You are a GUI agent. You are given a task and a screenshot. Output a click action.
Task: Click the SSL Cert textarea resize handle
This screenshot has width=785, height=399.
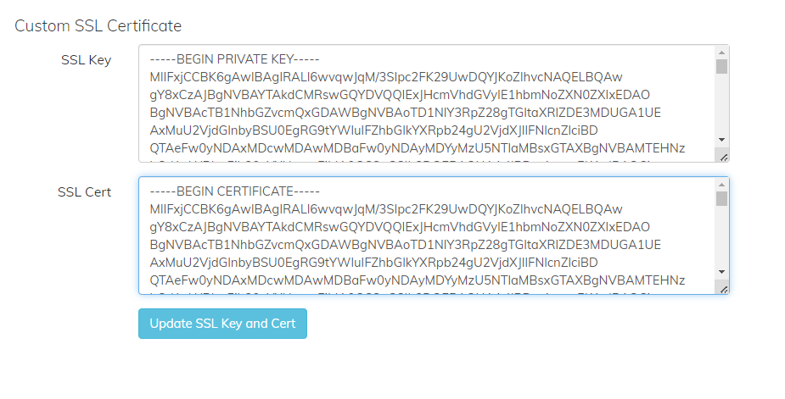coord(722,288)
